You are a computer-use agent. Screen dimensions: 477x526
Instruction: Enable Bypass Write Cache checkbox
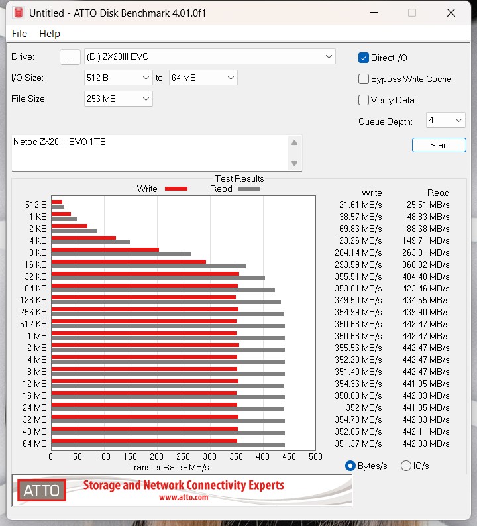click(x=363, y=79)
